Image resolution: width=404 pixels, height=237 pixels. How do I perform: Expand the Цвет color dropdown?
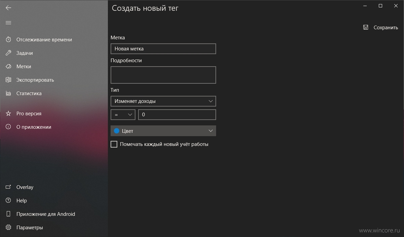[x=163, y=131]
